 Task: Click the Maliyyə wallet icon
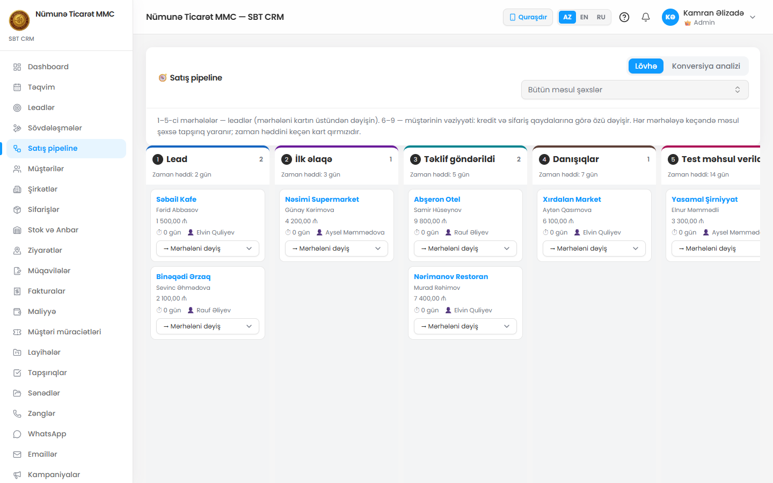click(x=17, y=312)
